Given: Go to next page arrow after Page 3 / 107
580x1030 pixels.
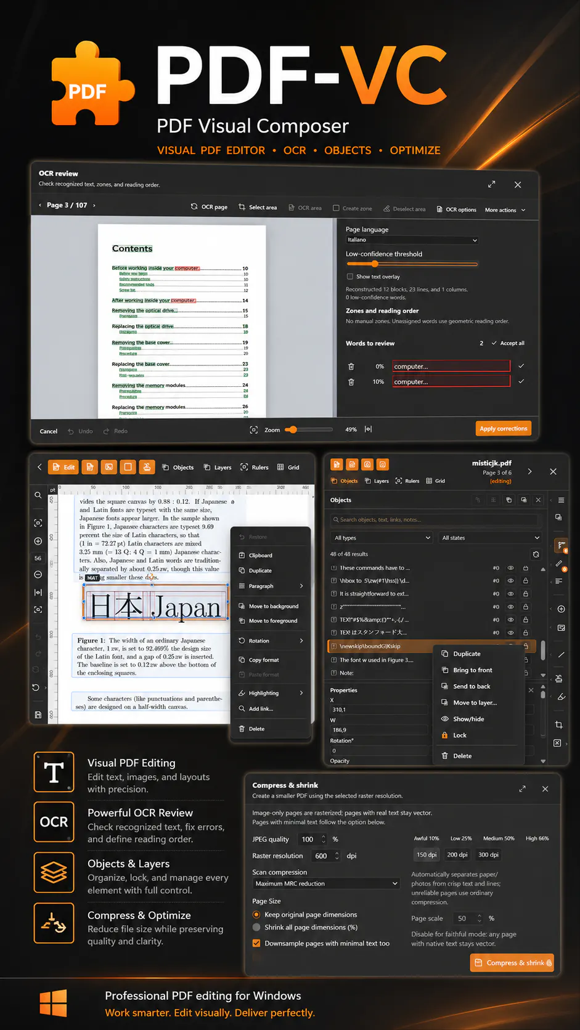Looking at the screenshot, I should (94, 205).
